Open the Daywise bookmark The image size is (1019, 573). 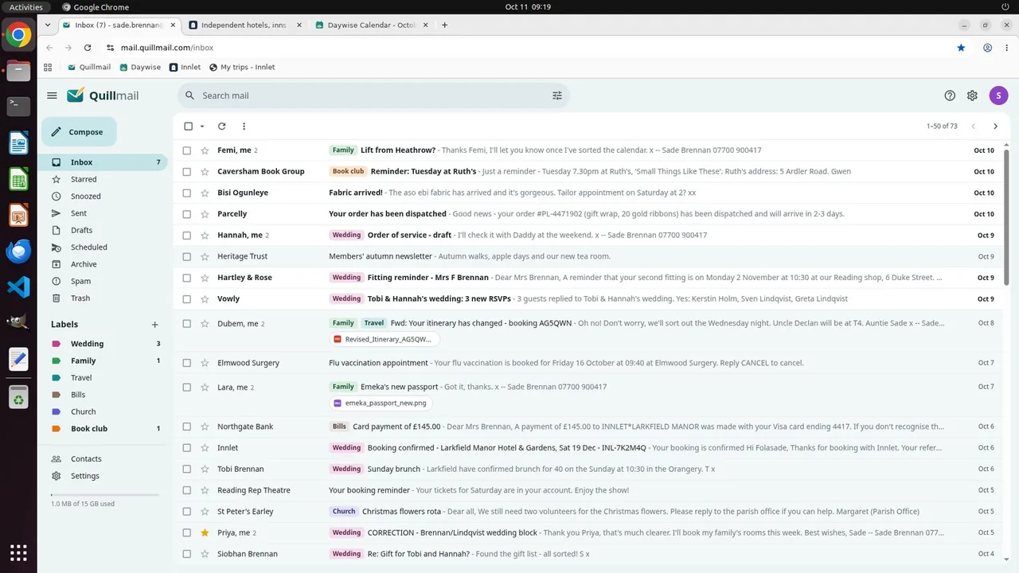click(140, 67)
